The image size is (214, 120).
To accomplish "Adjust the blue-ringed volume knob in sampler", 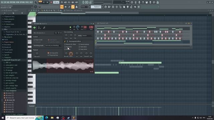I will (x=78, y=27).
